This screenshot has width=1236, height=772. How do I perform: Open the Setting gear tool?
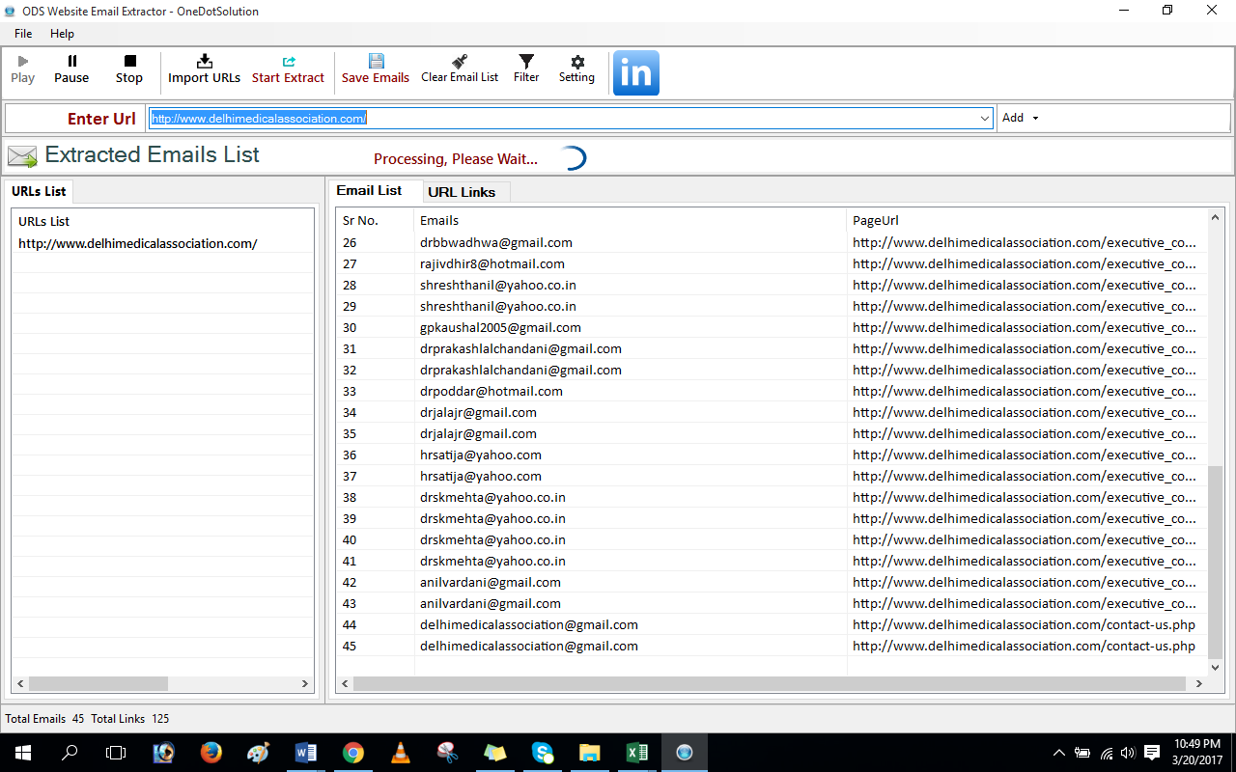576,69
